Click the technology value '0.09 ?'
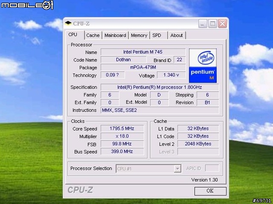Viewport: 273px width, 204px height. point(113,75)
